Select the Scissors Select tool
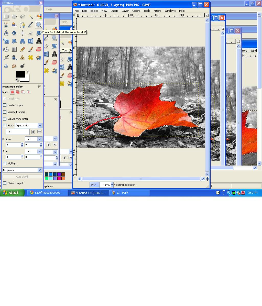262x306 pixels. tap(6, 25)
